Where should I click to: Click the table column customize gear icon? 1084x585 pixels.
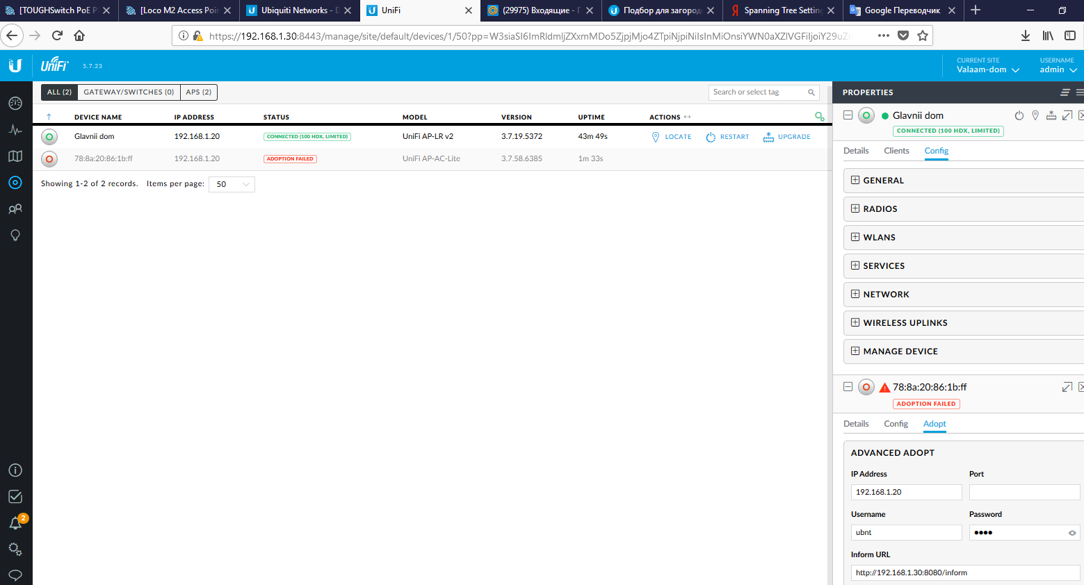point(820,117)
